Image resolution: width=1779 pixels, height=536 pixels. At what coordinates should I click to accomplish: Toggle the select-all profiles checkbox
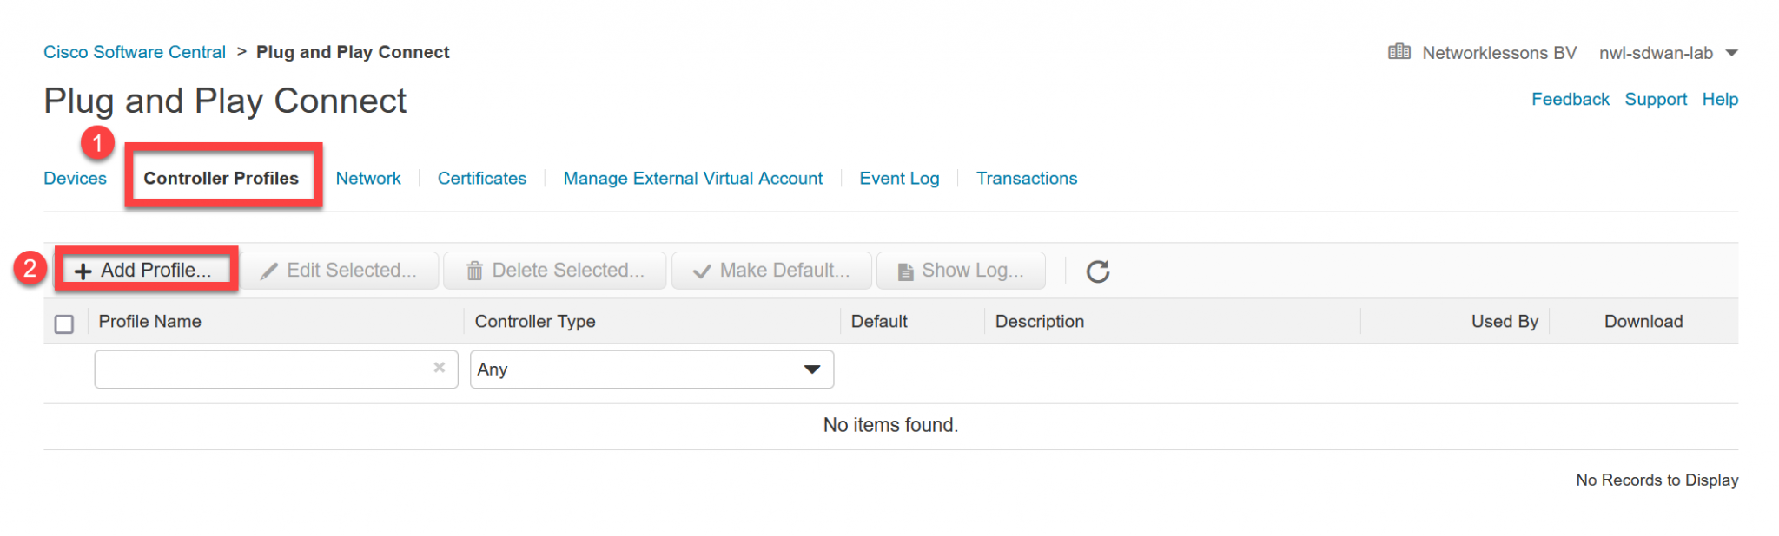64,324
